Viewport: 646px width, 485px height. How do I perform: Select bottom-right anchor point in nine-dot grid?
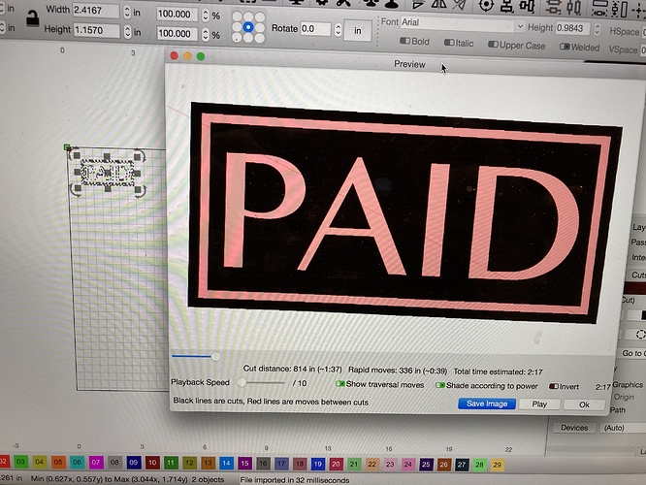pyautogui.click(x=260, y=38)
